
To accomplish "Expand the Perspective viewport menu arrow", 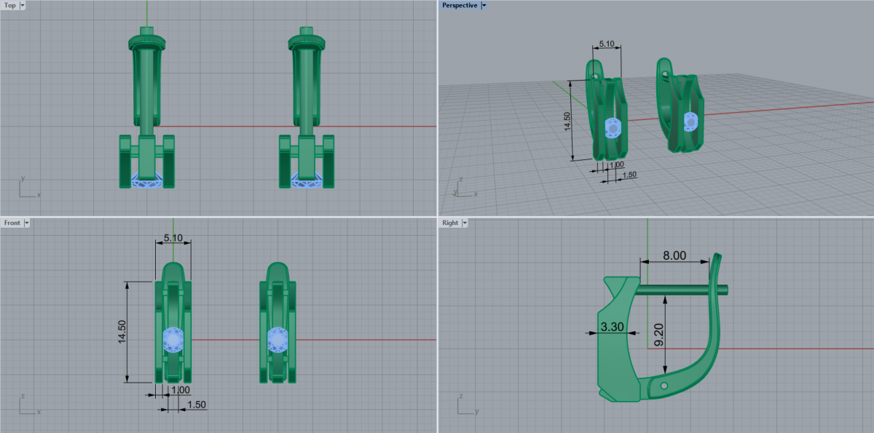I will [484, 5].
